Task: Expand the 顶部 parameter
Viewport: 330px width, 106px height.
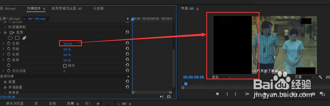Action: [3, 49]
